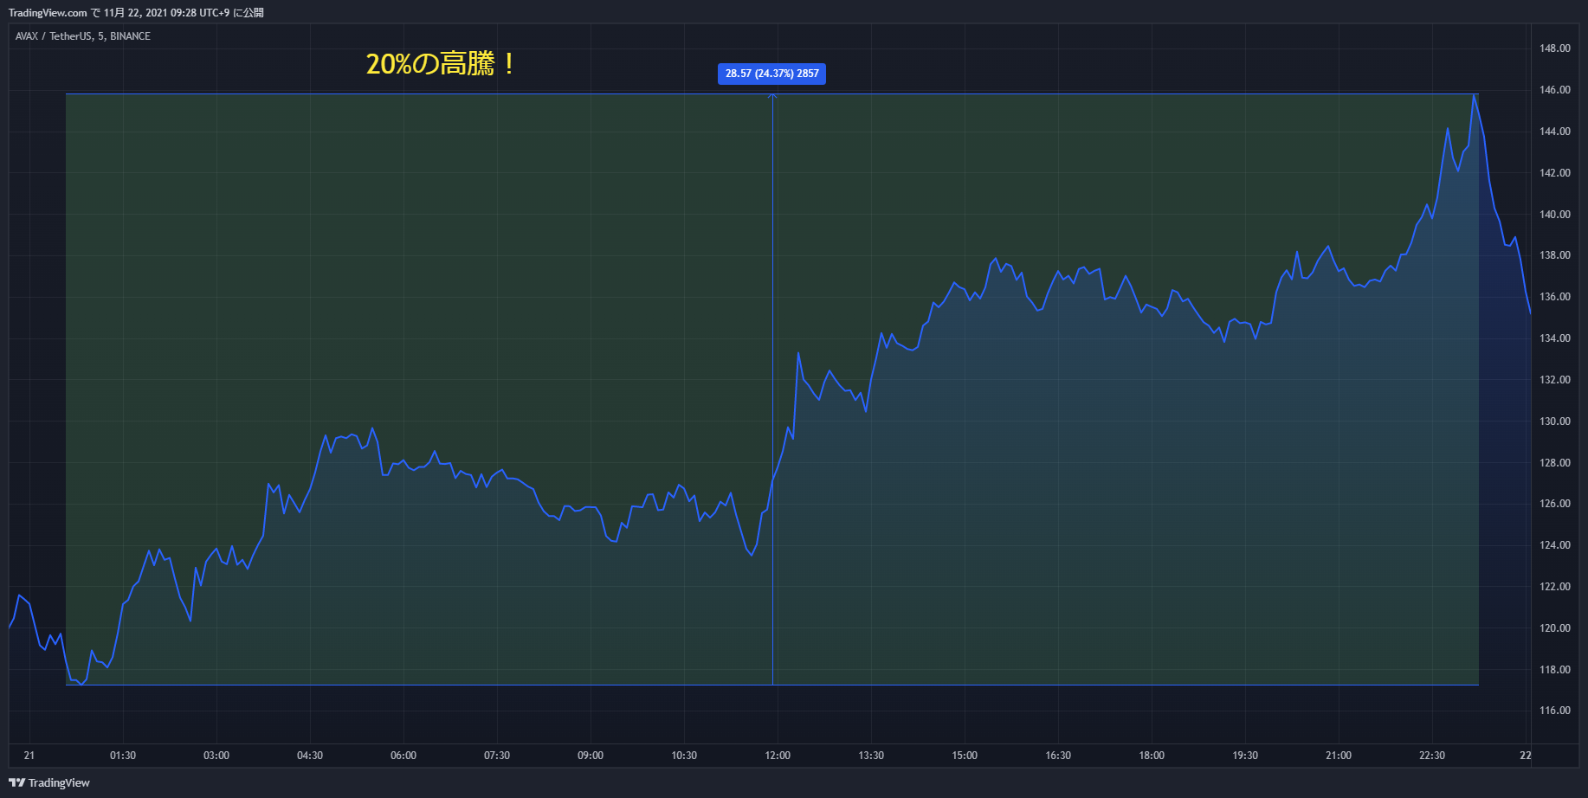The image size is (1588, 798).
Task: Click the 04:30 time axis label
Action: click(x=310, y=756)
